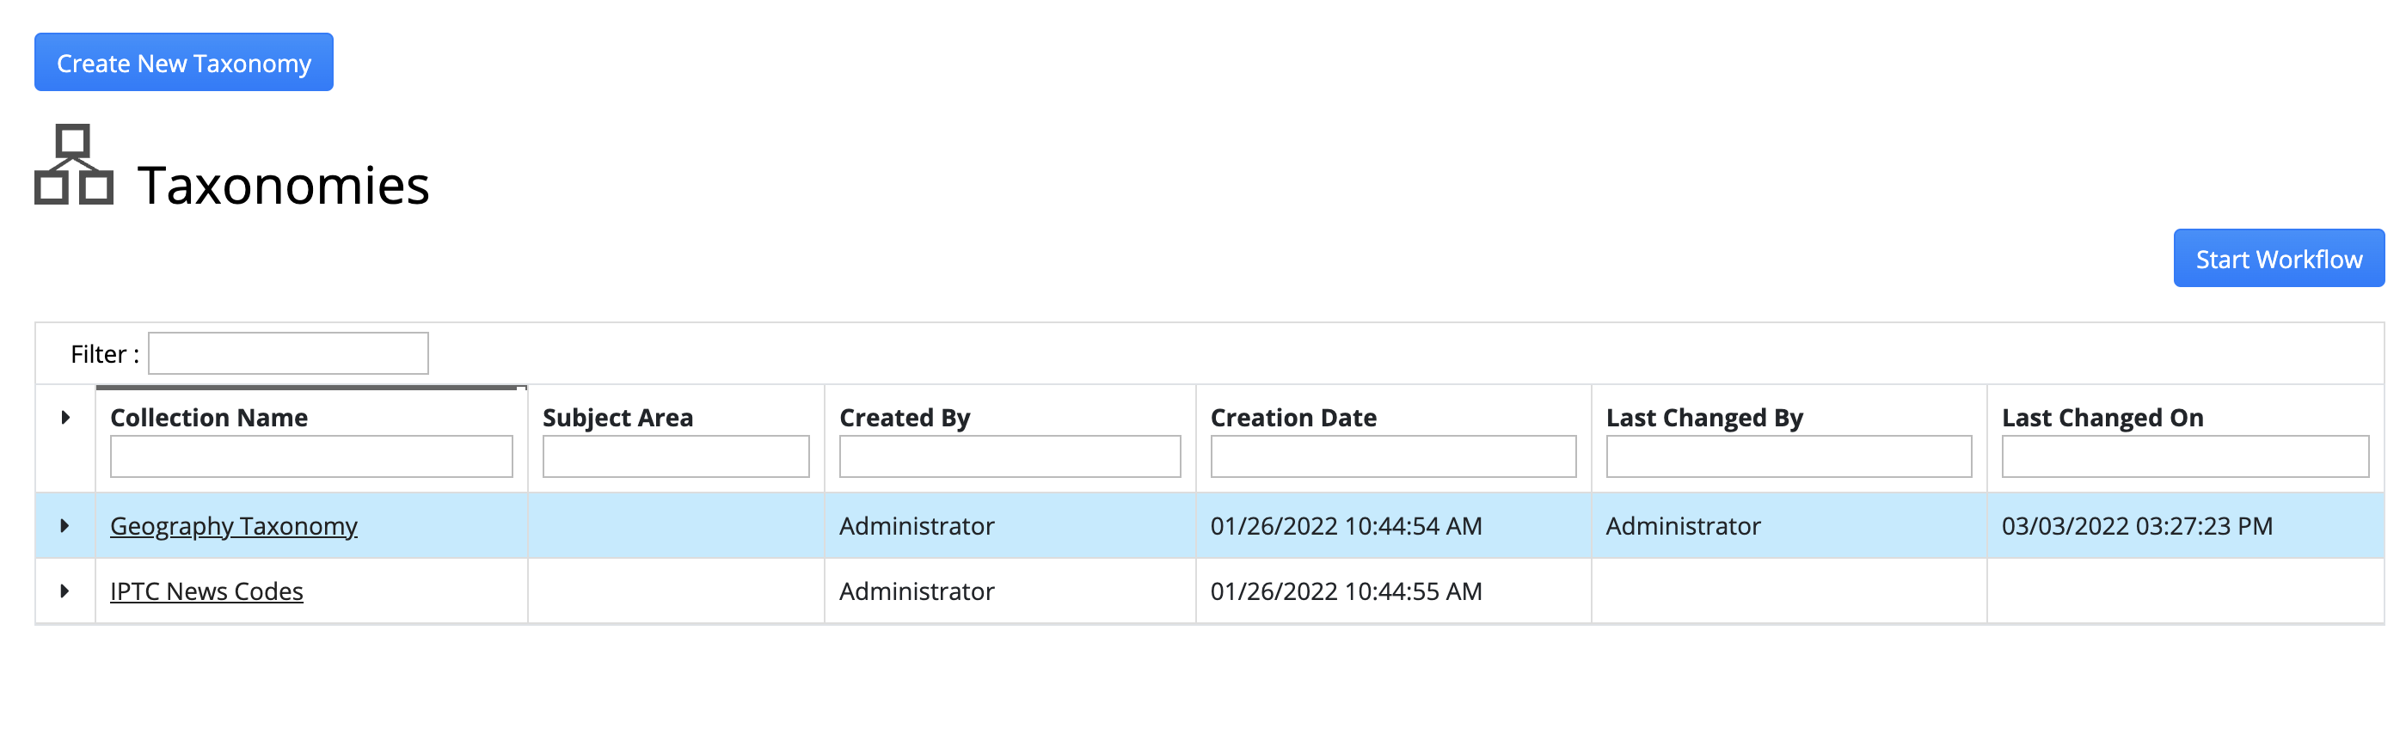Click Subject Area column filter box
This screenshot has height=753, width=2406.
[x=675, y=456]
